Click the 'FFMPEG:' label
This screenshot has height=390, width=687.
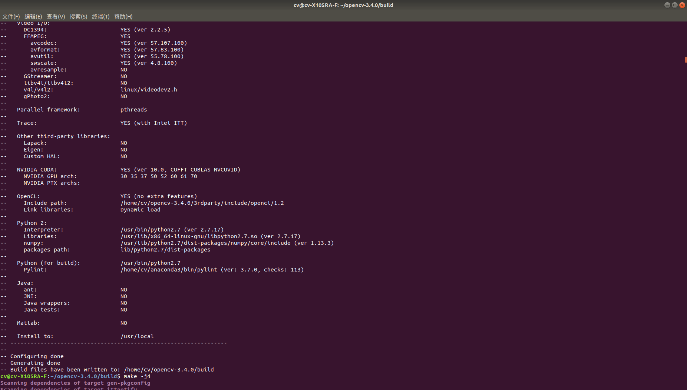[x=35, y=36]
